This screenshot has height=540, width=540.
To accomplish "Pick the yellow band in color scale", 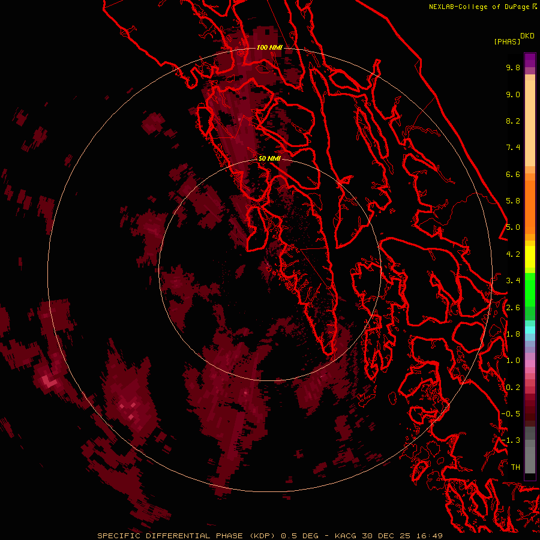I will pos(530,257).
